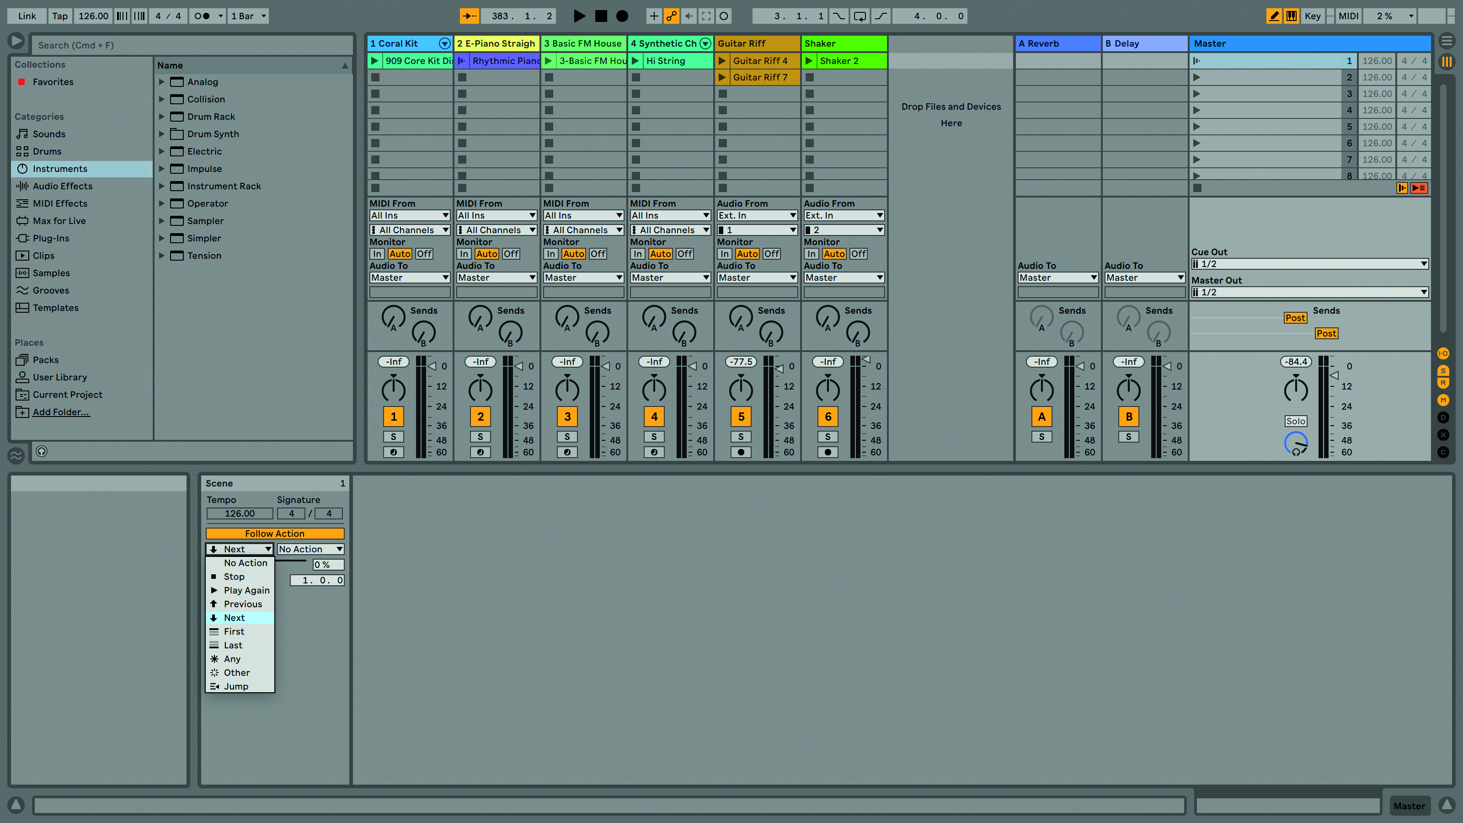Select Stop in follow action list

[x=240, y=577]
